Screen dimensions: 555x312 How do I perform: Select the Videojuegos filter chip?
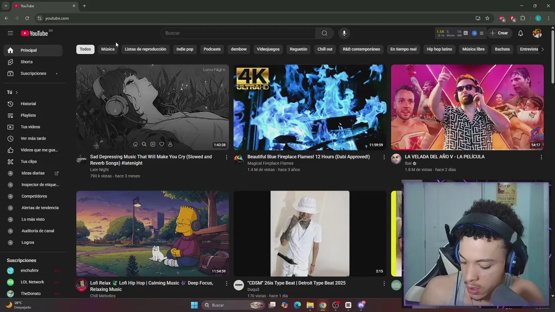click(x=268, y=49)
